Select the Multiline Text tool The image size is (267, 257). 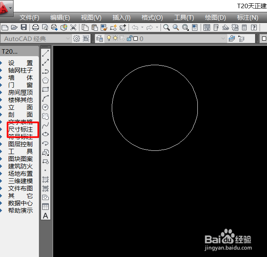point(45,216)
